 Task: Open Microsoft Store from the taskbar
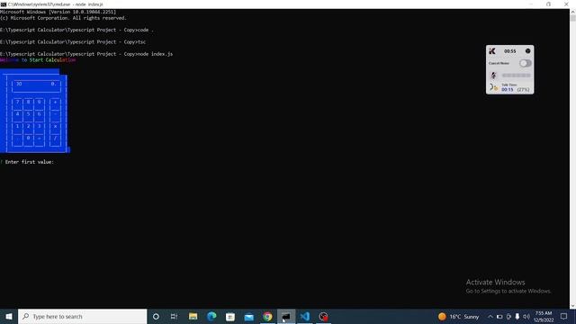coord(230,316)
